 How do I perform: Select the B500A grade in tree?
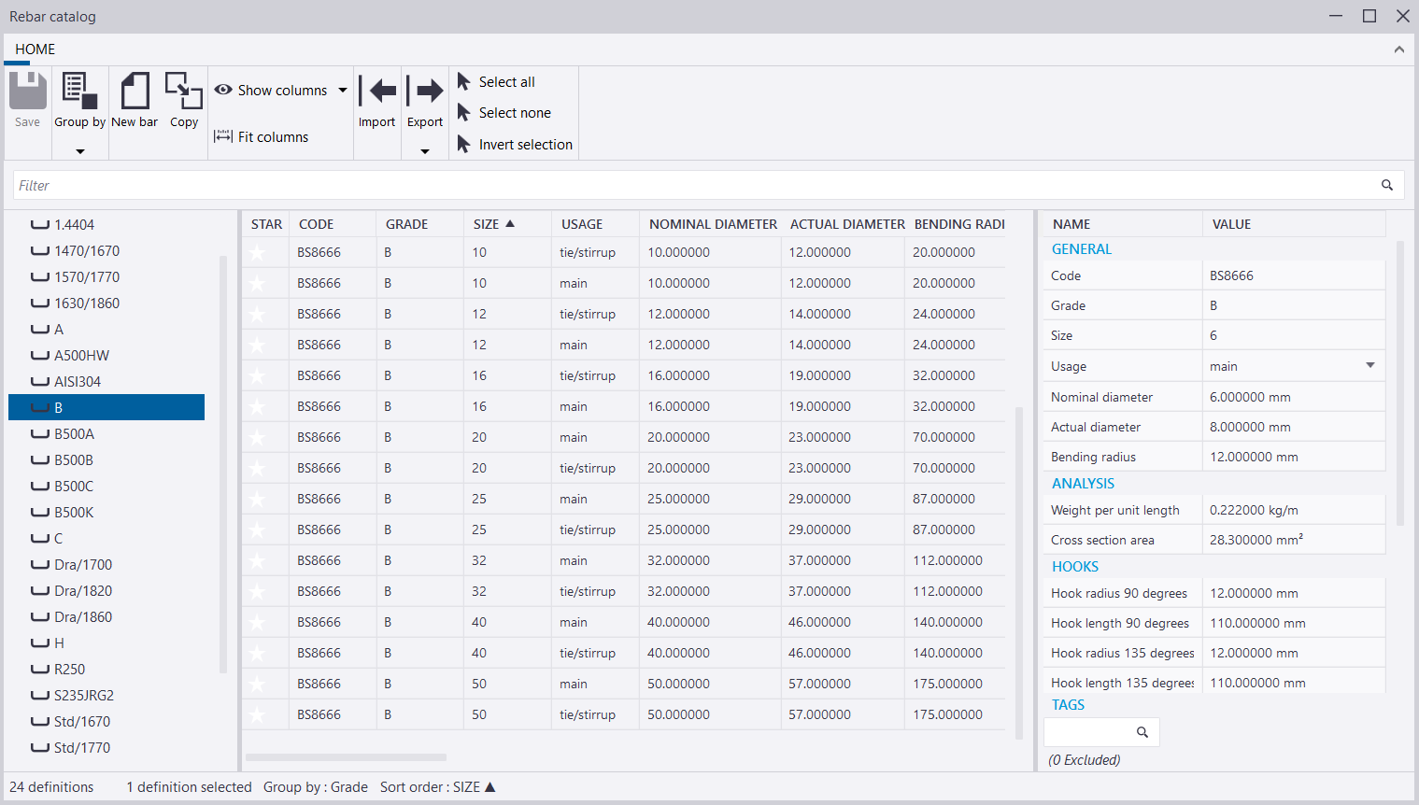point(74,434)
